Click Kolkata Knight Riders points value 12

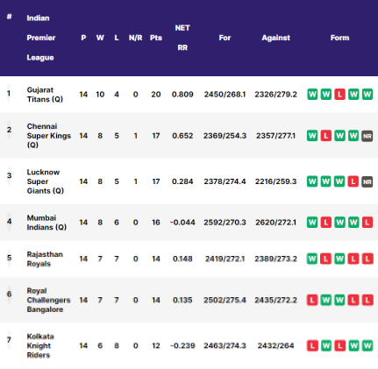point(156,345)
